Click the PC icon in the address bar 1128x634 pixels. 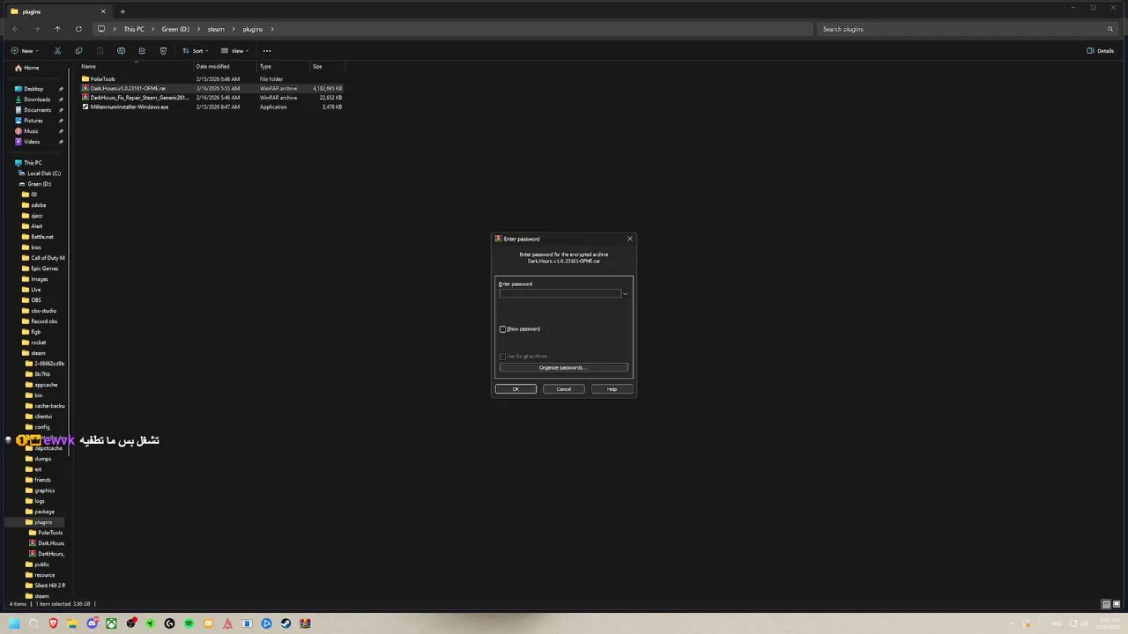101,29
